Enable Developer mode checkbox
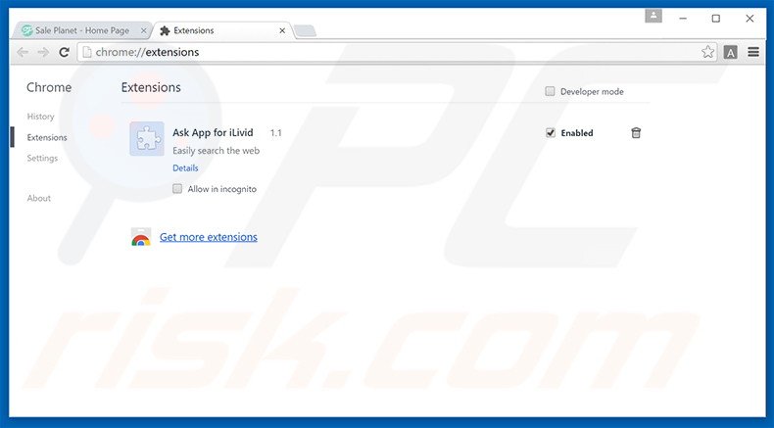 coord(550,91)
